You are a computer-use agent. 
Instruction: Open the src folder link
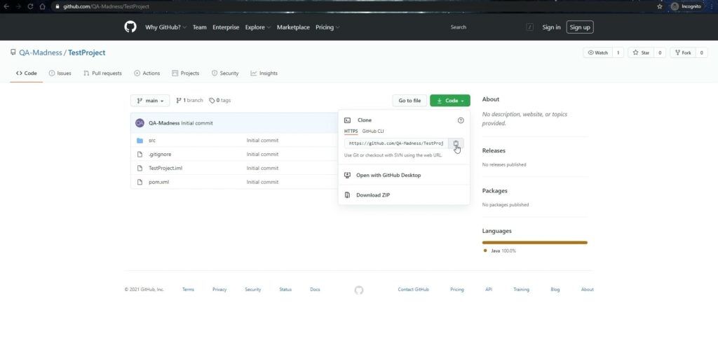(x=152, y=141)
